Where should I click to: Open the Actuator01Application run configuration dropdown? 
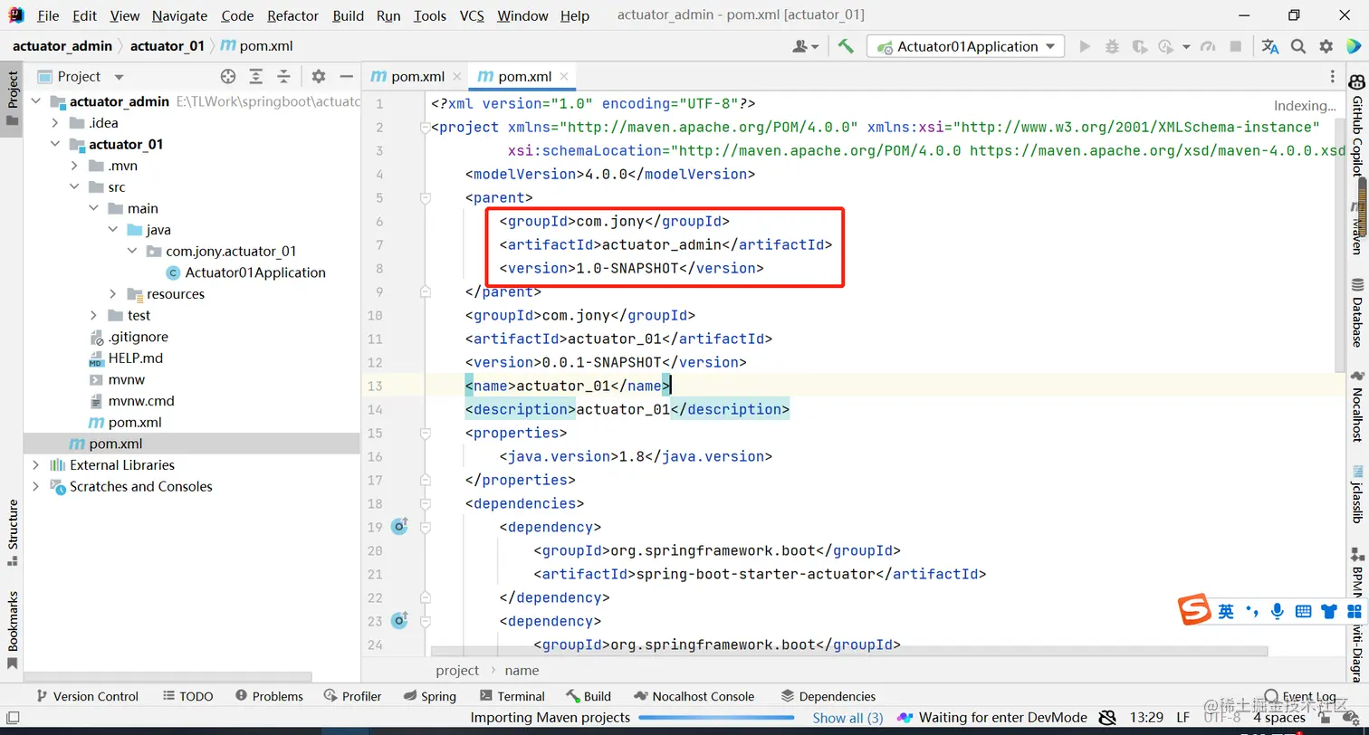pos(965,46)
